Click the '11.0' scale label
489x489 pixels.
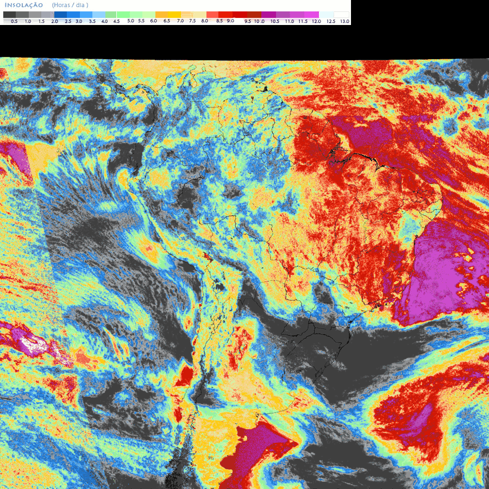290,22
